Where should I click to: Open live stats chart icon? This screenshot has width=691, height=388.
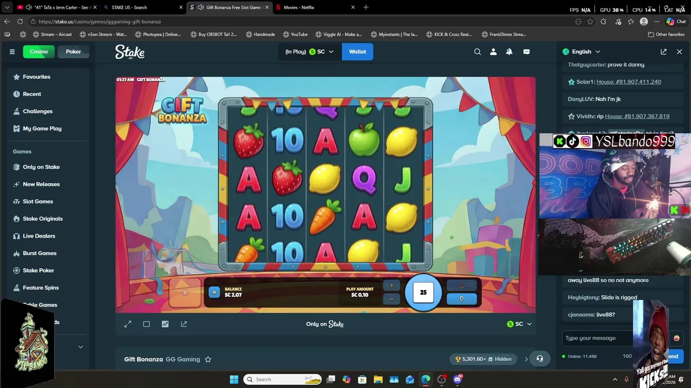coord(165,324)
